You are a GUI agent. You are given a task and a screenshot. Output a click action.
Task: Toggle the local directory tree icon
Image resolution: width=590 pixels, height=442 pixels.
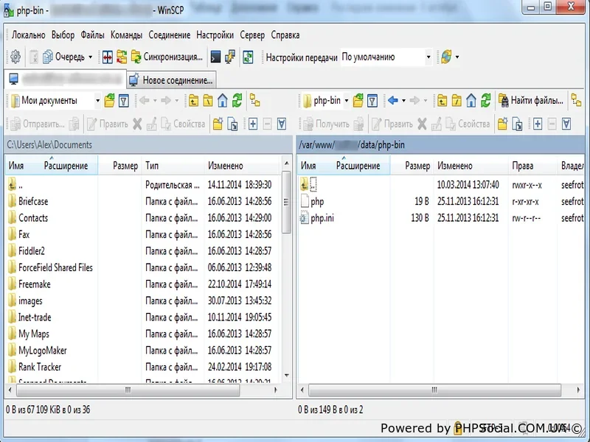click(255, 101)
